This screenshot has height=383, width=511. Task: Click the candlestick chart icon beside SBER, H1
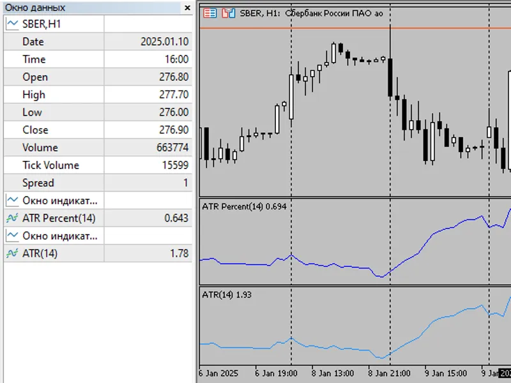(229, 13)
